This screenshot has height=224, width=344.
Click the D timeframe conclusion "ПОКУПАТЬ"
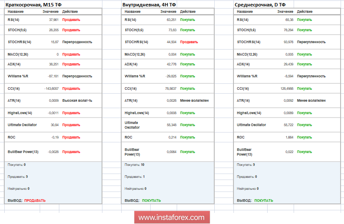click(264, 200)
